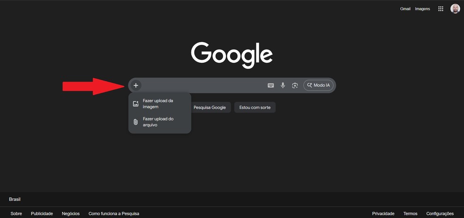Click the Pesquisa Google button
Image resolution: width=464 pixels, height=218 pixels.
point(210,107)
